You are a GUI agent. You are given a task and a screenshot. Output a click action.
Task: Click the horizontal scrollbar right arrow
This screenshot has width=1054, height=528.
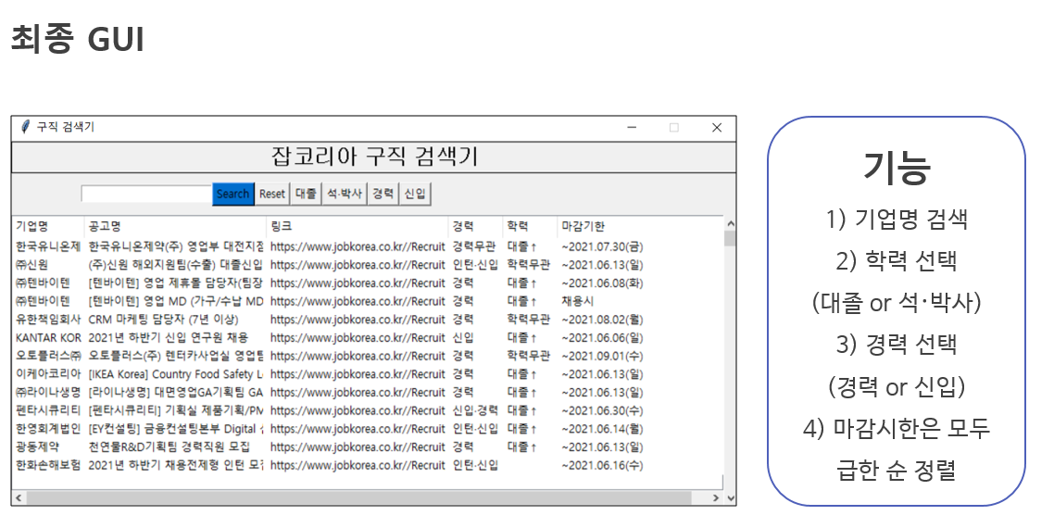pyautogui.click(x=716, y=497)
